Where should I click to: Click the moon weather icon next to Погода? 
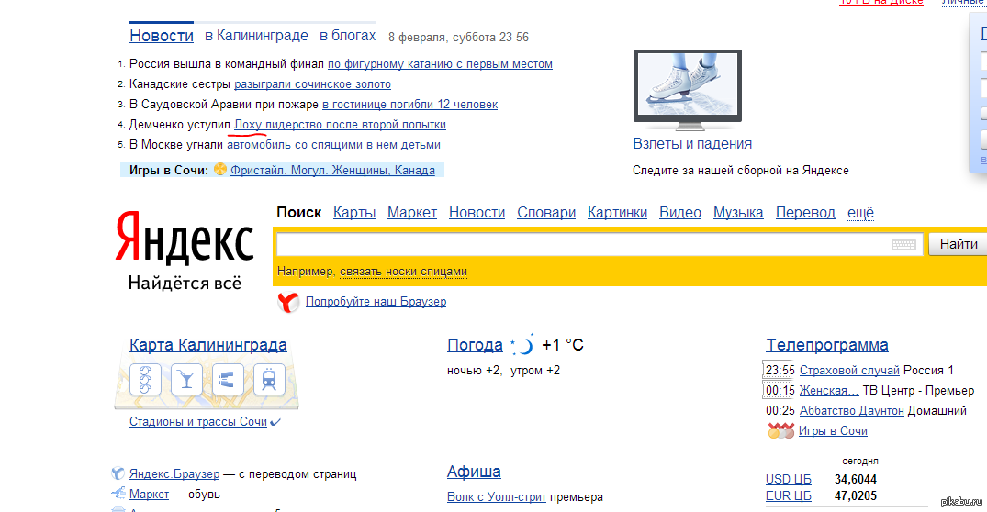[x=522, y=345]
